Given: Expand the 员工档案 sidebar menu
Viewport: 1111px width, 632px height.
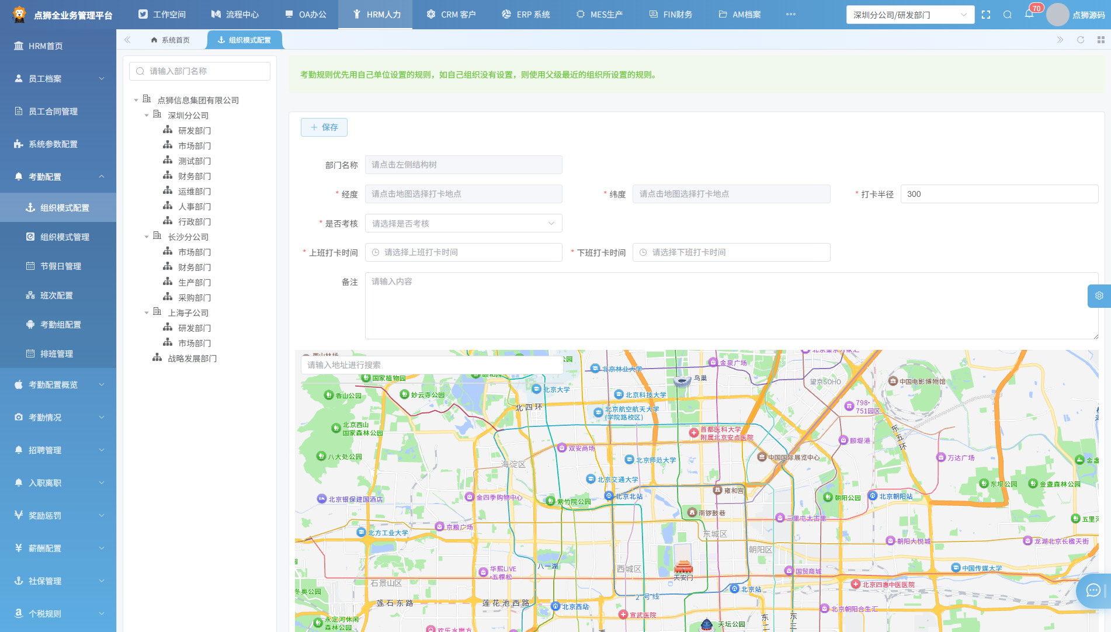Looking at the screenshot, I should [58, 78].
